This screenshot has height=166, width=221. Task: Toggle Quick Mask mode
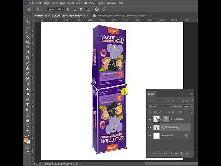click(x=28, y=148)
